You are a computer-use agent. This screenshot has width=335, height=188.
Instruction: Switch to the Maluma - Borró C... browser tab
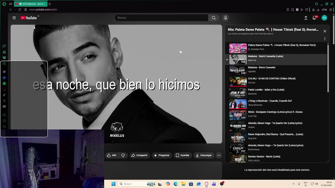tap(31, 4)
